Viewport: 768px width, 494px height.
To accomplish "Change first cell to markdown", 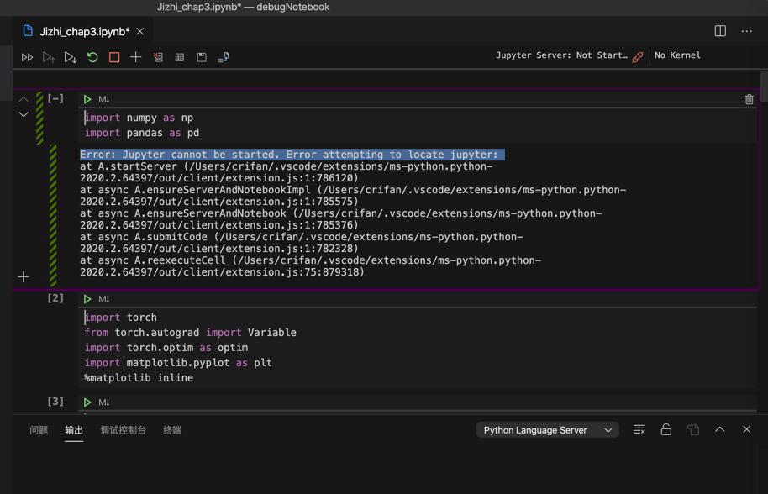I will [104, 99].
